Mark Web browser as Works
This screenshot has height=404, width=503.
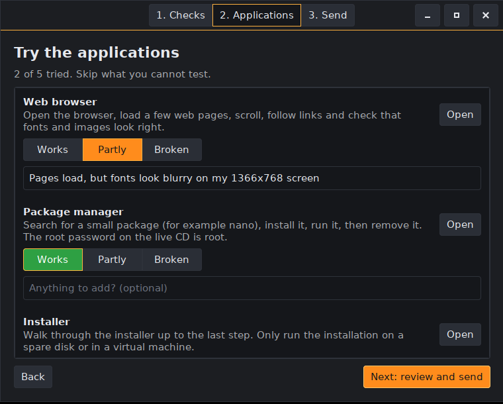tap(53, 150)
